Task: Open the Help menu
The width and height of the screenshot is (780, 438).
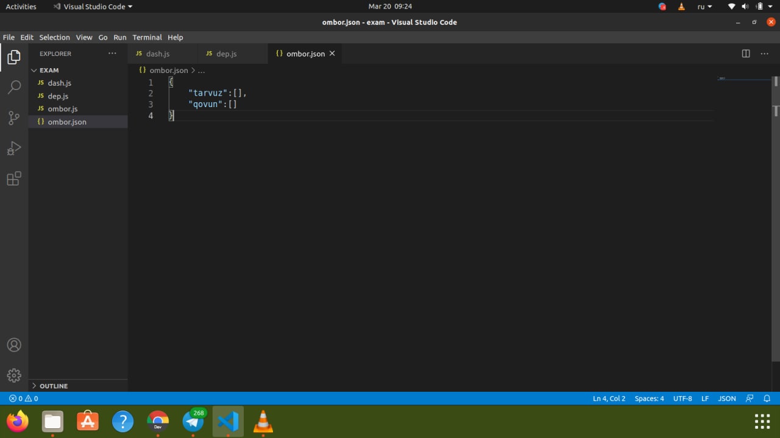Action: [x=175, y=37]
